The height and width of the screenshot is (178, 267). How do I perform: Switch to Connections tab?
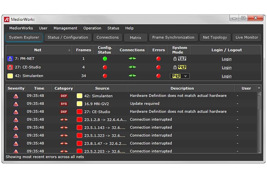[x=108, y=37]
